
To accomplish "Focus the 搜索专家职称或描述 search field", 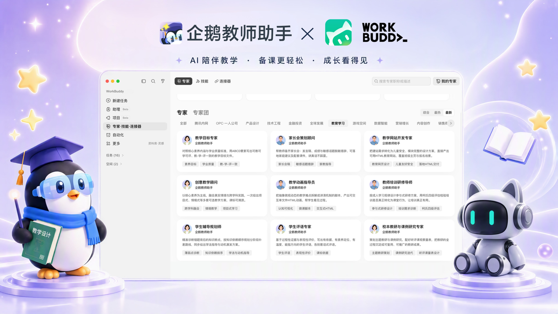I will pos(401,81).
